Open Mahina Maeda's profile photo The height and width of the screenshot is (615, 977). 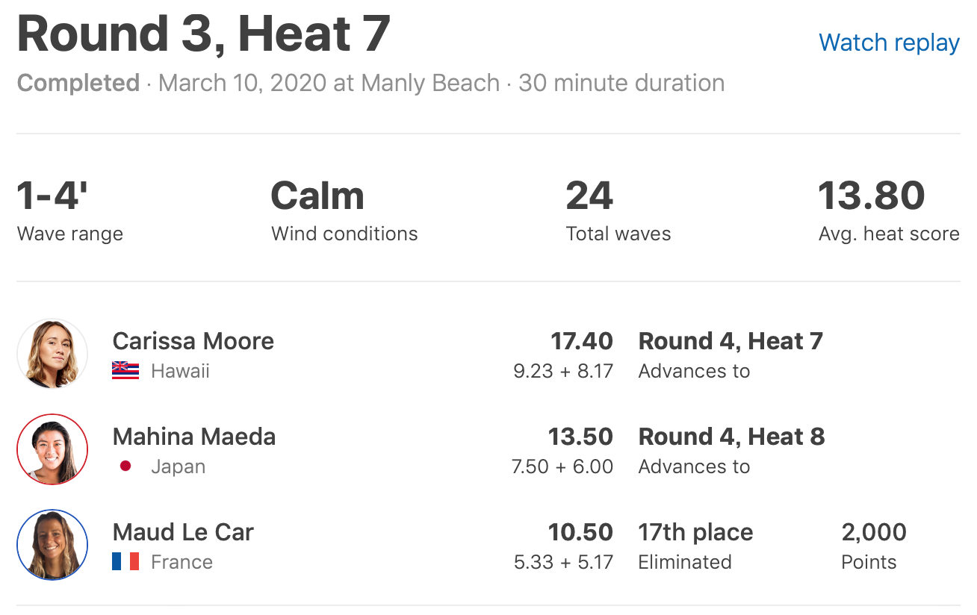[x=52, y=449]
